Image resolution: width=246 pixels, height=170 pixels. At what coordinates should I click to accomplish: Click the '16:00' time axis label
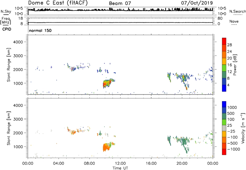(x=151, y=164)
